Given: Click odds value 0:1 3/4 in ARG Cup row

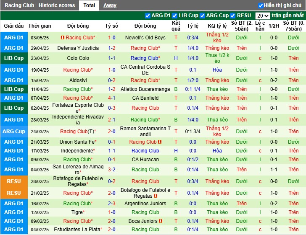Looking at the screenshot, I should pos(193,132).
